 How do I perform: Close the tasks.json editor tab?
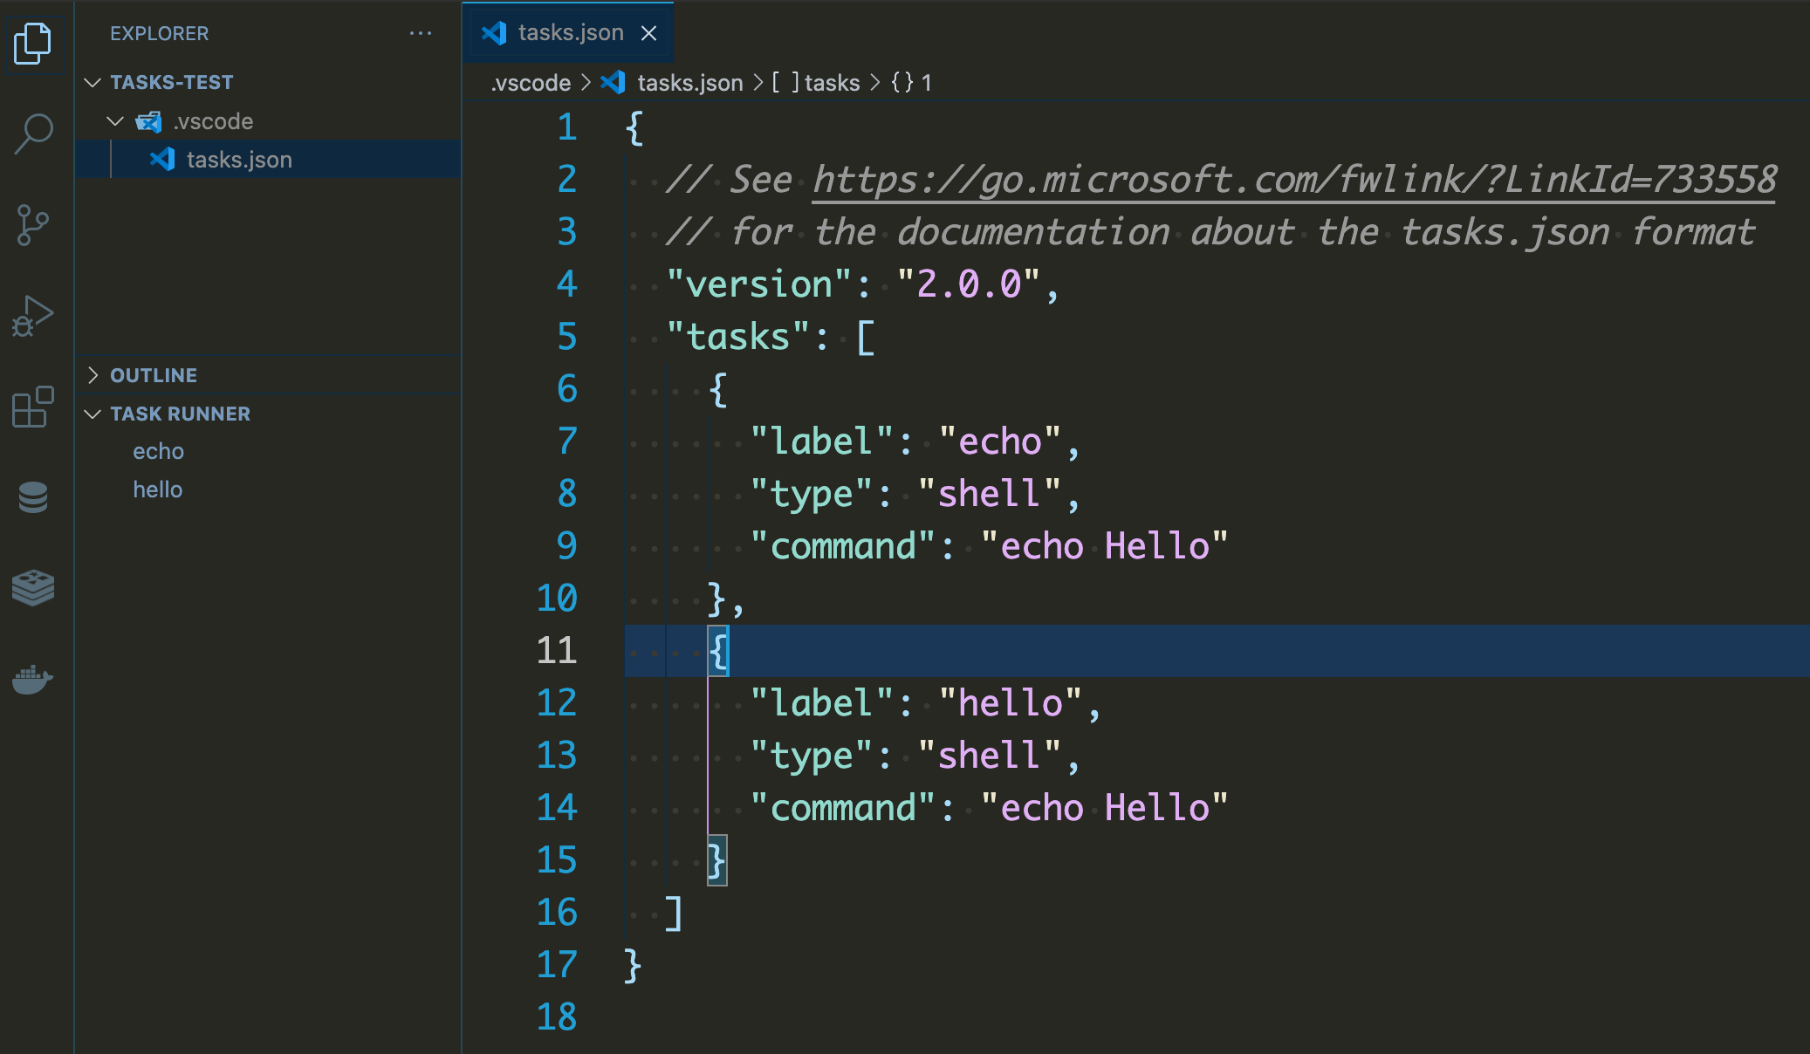pyautogui.click(x=648, y=33)
